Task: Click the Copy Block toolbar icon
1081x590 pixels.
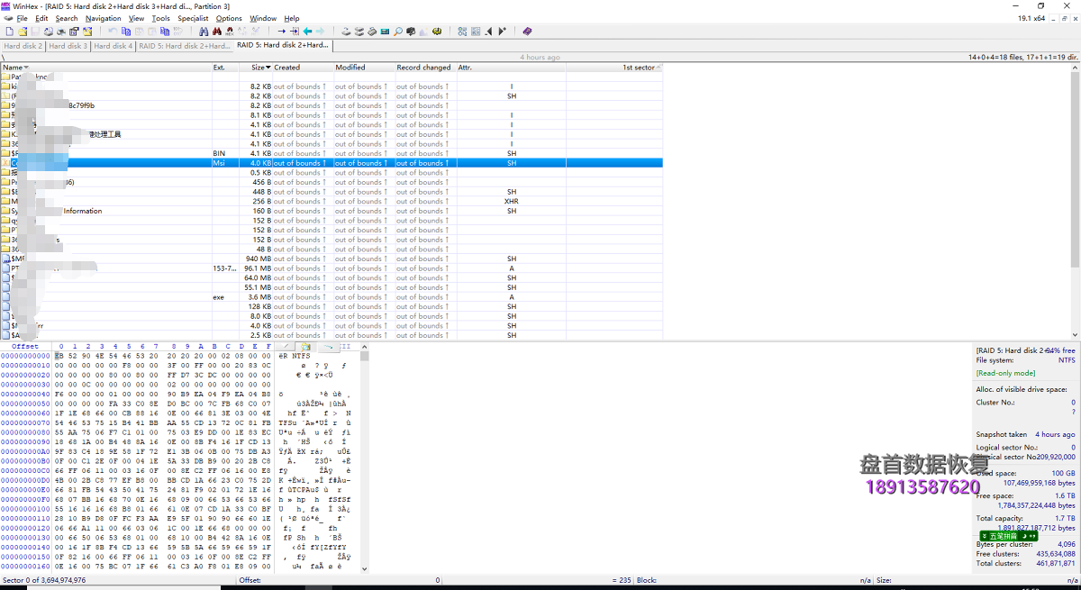Action: click(x=126, y=32)
